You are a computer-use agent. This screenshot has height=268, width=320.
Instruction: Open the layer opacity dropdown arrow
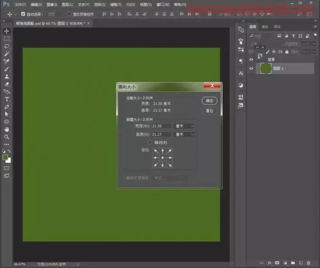coord(314,44)
